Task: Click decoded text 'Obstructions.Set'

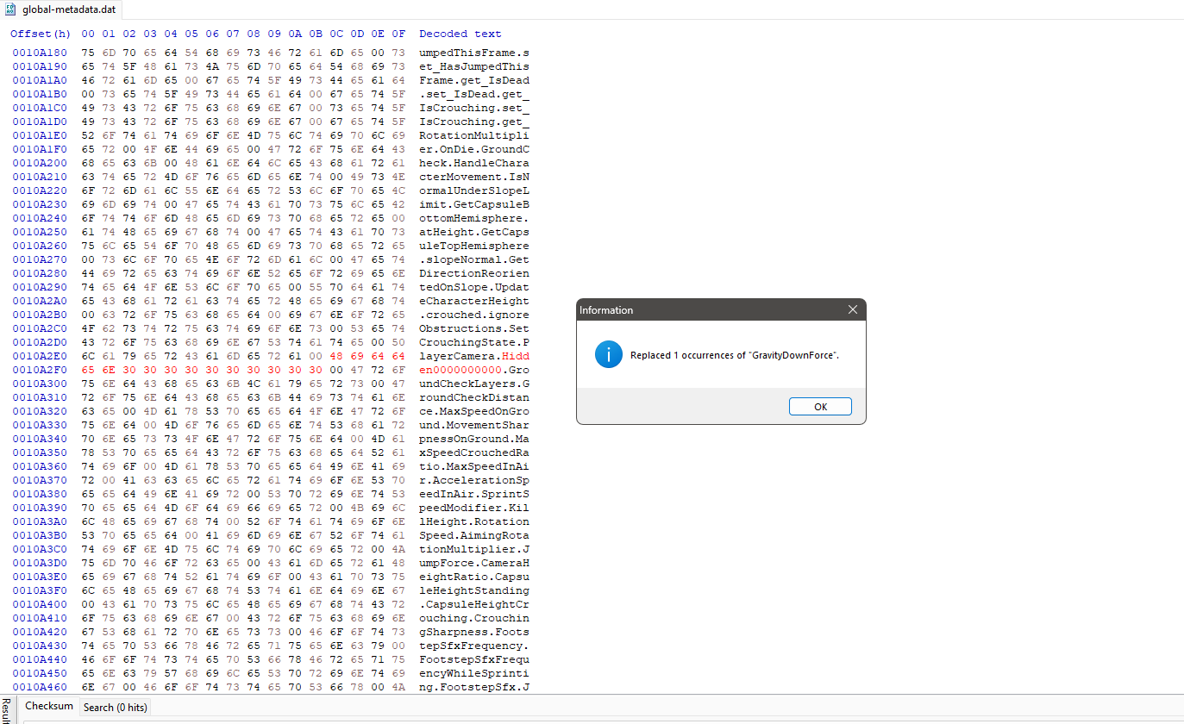Action: click(474, 329)
